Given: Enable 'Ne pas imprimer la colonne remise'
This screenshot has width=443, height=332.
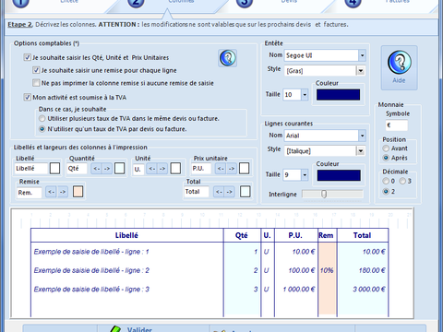Looking at the screenshot, I should (36, 83).
